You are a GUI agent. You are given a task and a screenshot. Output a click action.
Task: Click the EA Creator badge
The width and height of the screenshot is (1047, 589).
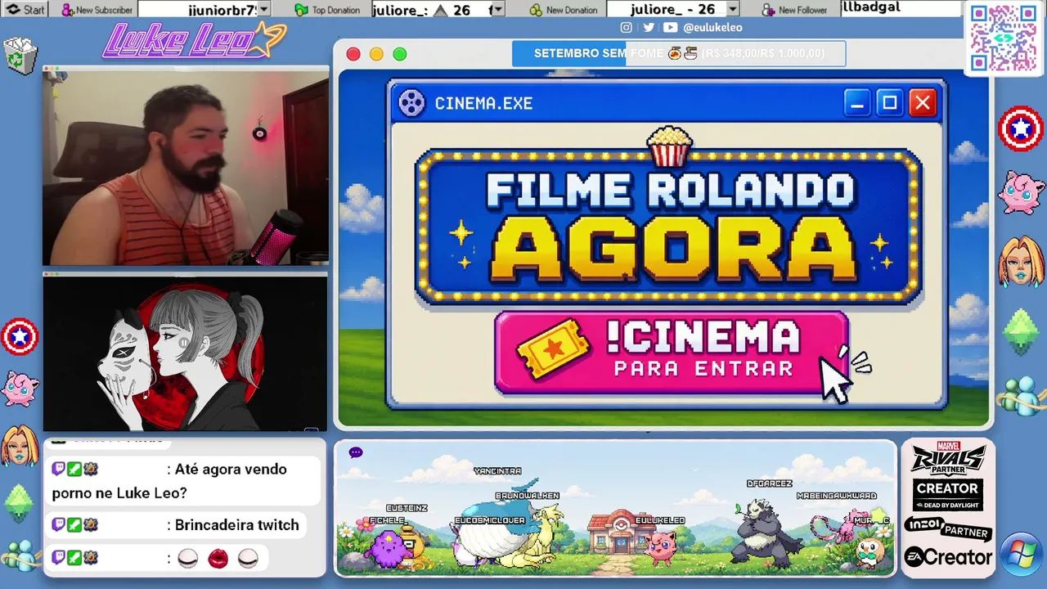pos(948,558)
